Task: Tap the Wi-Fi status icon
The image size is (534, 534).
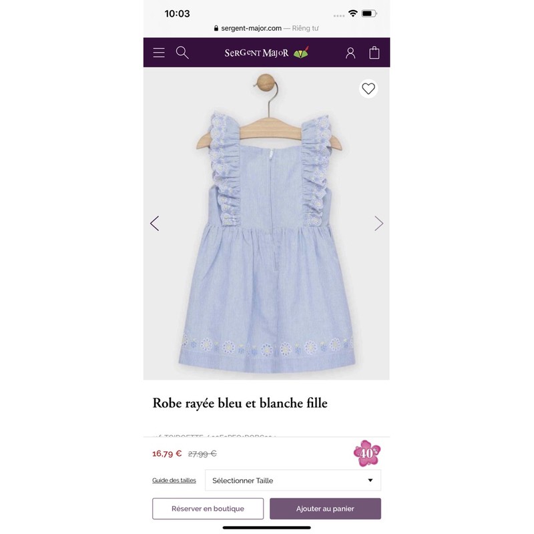Action: [x=353, y=13]
